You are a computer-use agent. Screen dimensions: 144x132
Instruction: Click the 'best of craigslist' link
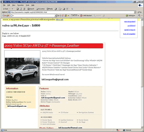129,34
